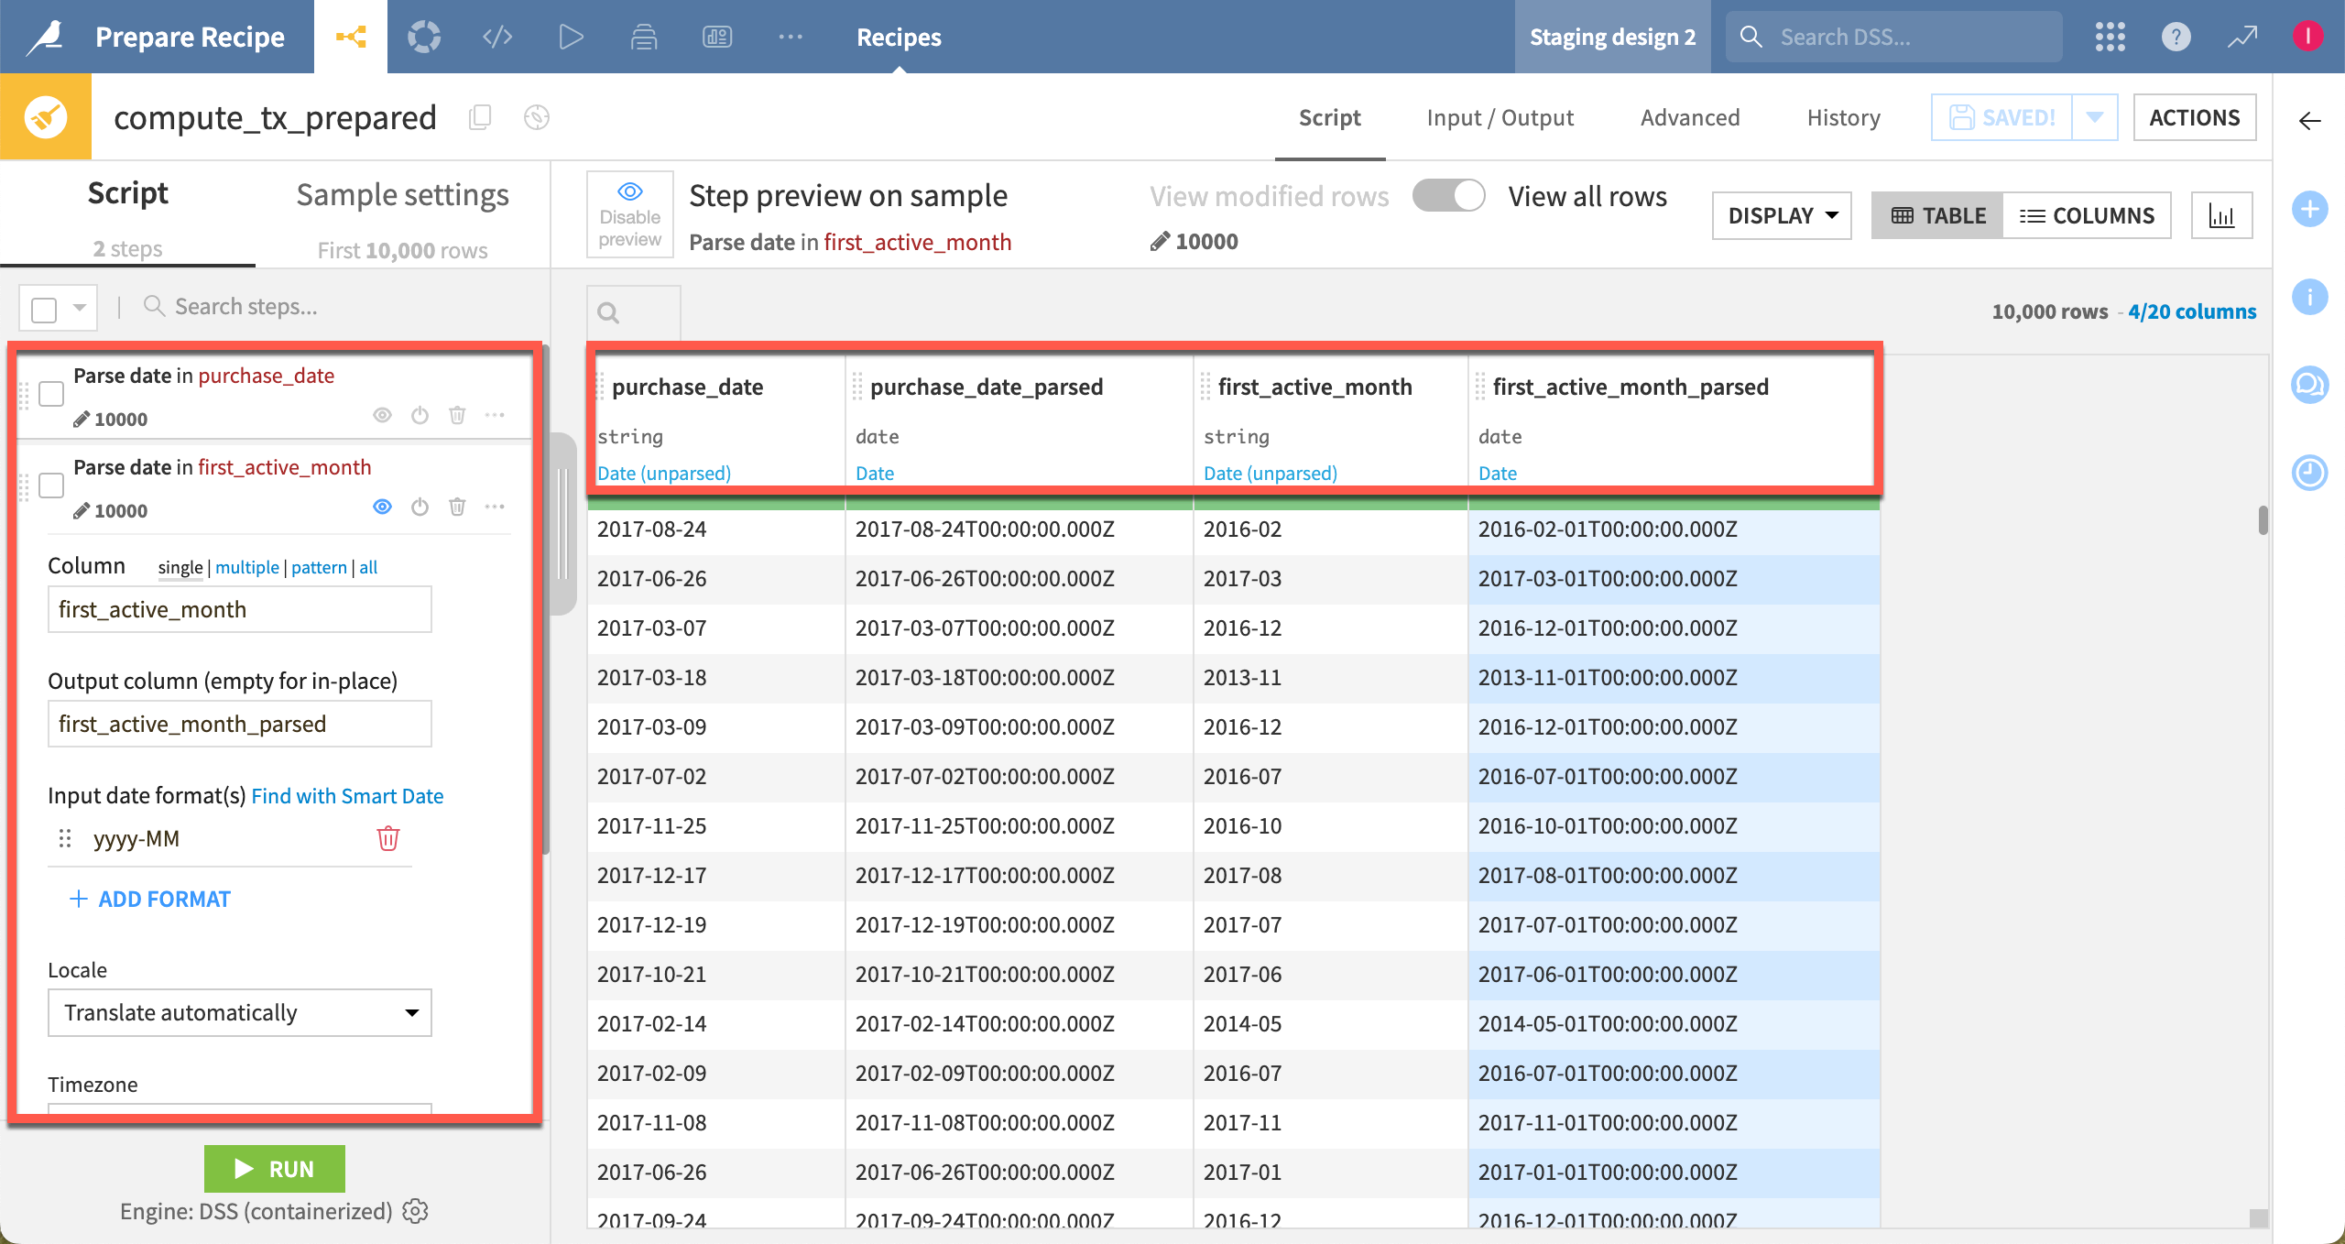Click the blue plus icon in right sidebar
The width and height of the screenshot is (2345, 1244).
2309,209
